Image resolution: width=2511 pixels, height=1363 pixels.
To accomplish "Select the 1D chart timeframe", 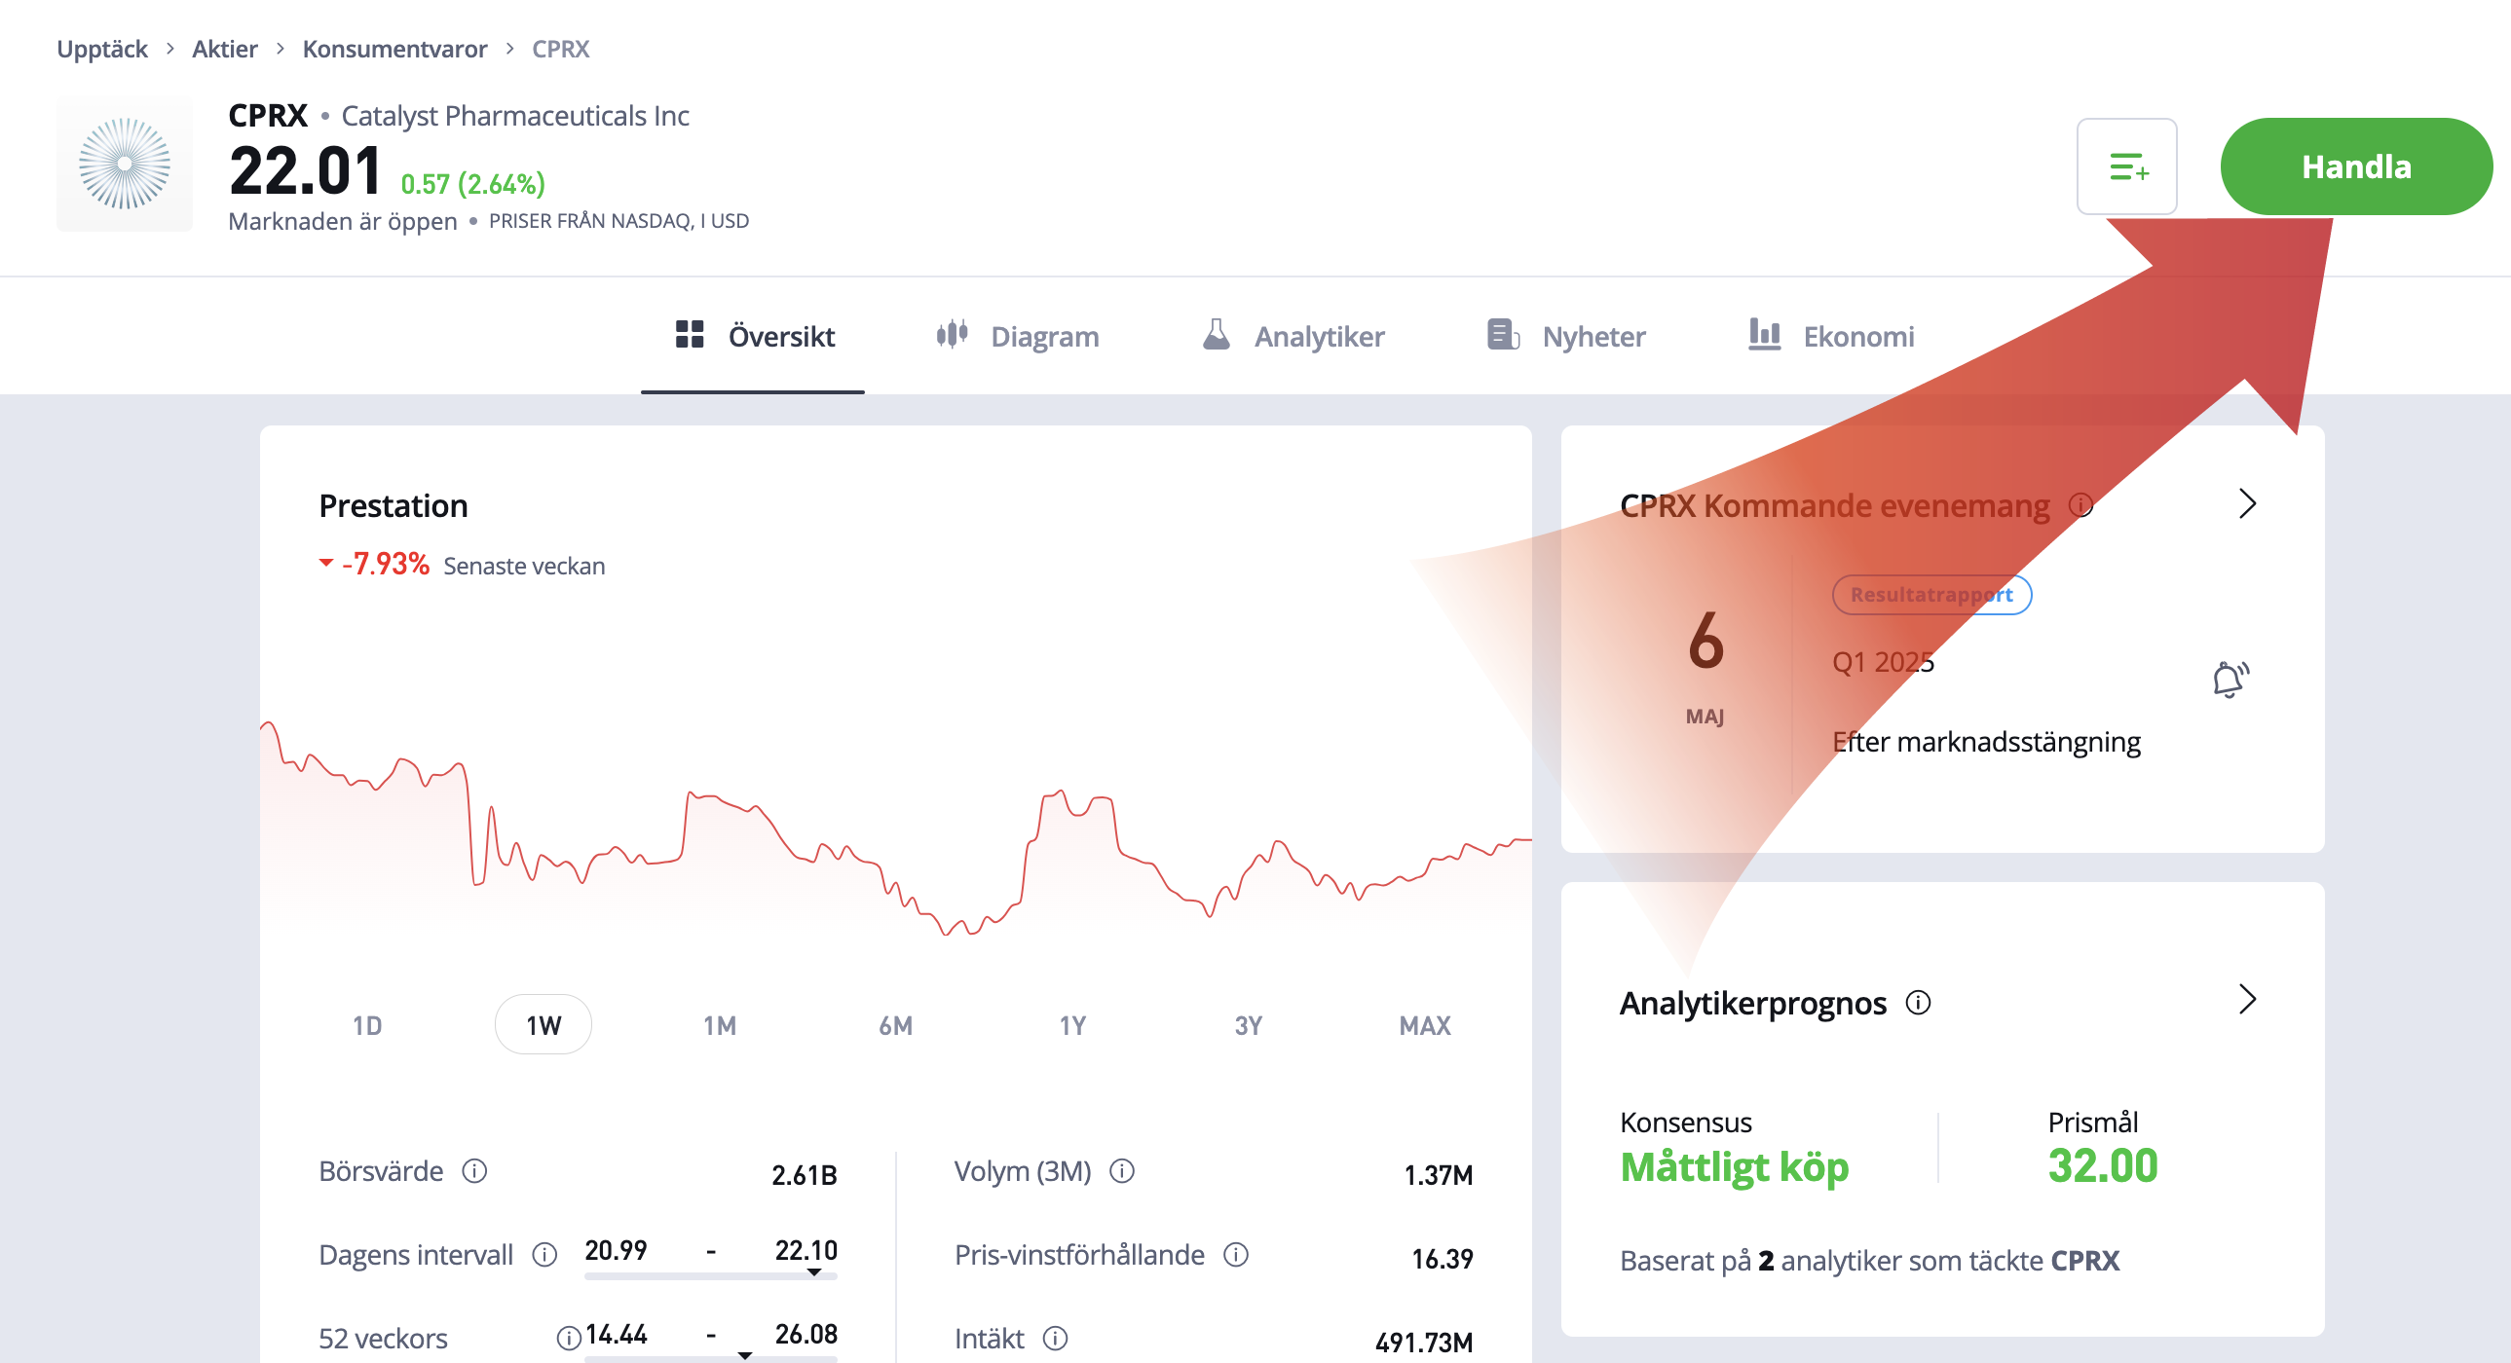I will (x=367, y=1025).
